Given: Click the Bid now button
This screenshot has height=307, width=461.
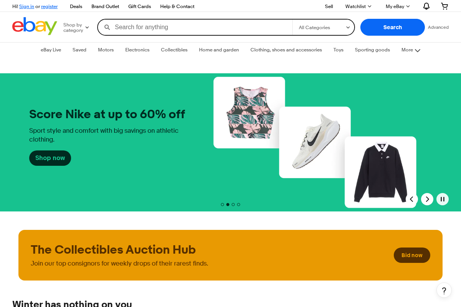Looking at the screenshot, I should pos(412,255).
